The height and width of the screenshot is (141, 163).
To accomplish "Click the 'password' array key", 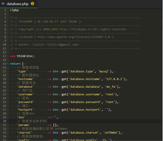I will coord(25,102).
